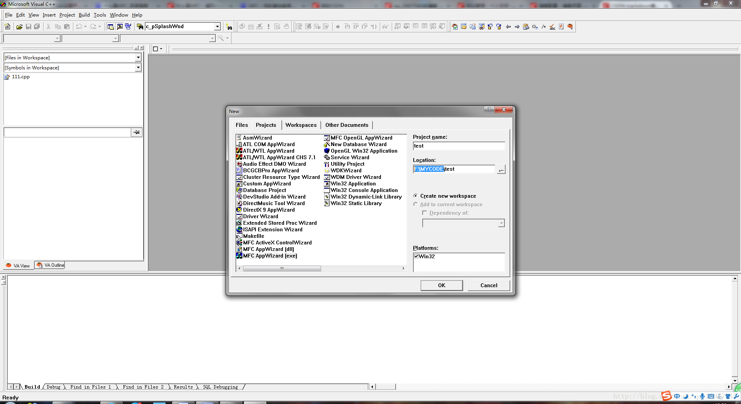Select the Create new workspace radio button
This screenshot has height=404, width=741.
pyautogui.click(x=416, y=196)
